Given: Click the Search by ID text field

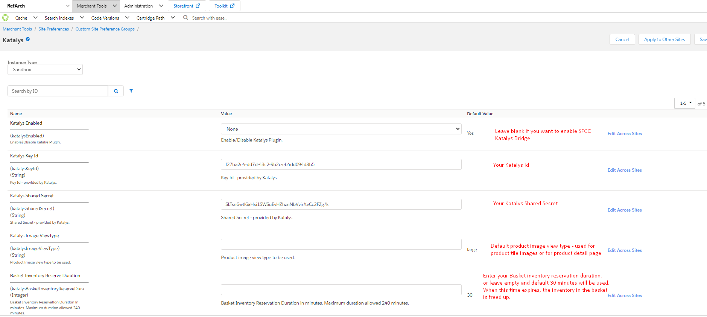Looking at the screenshot, I should [58, 91].
